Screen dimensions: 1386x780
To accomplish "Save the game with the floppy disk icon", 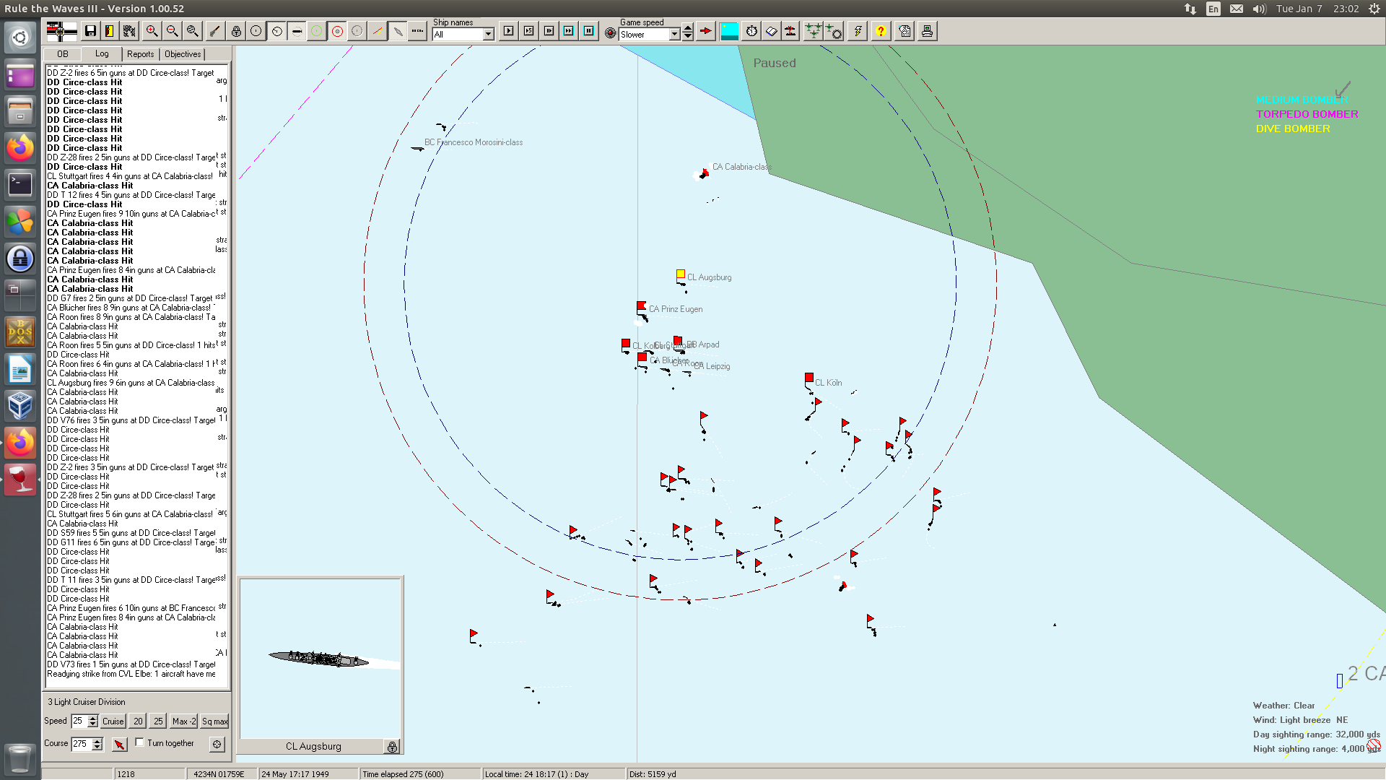I will click(x=90, y=31).
